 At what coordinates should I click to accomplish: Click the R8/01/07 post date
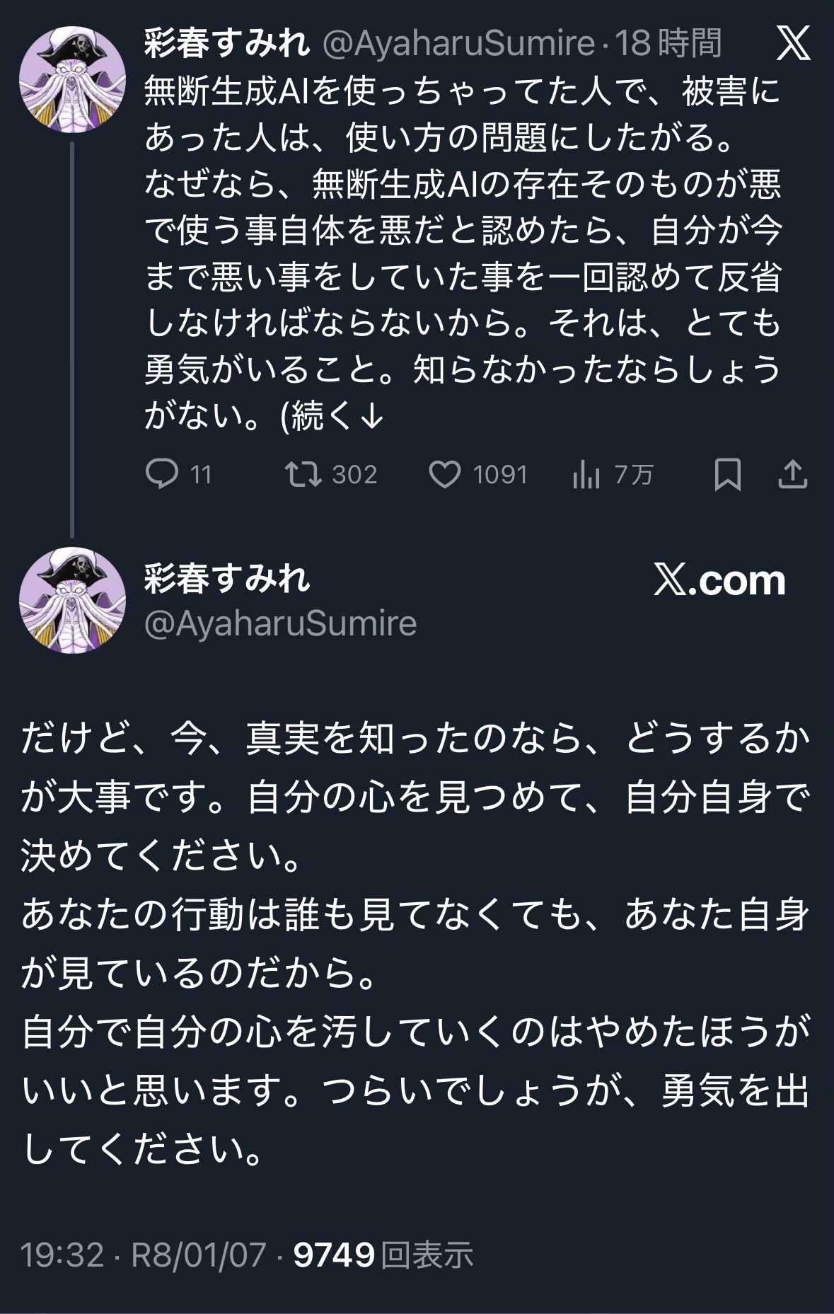pyautogui.click(x=199, y=1255)
